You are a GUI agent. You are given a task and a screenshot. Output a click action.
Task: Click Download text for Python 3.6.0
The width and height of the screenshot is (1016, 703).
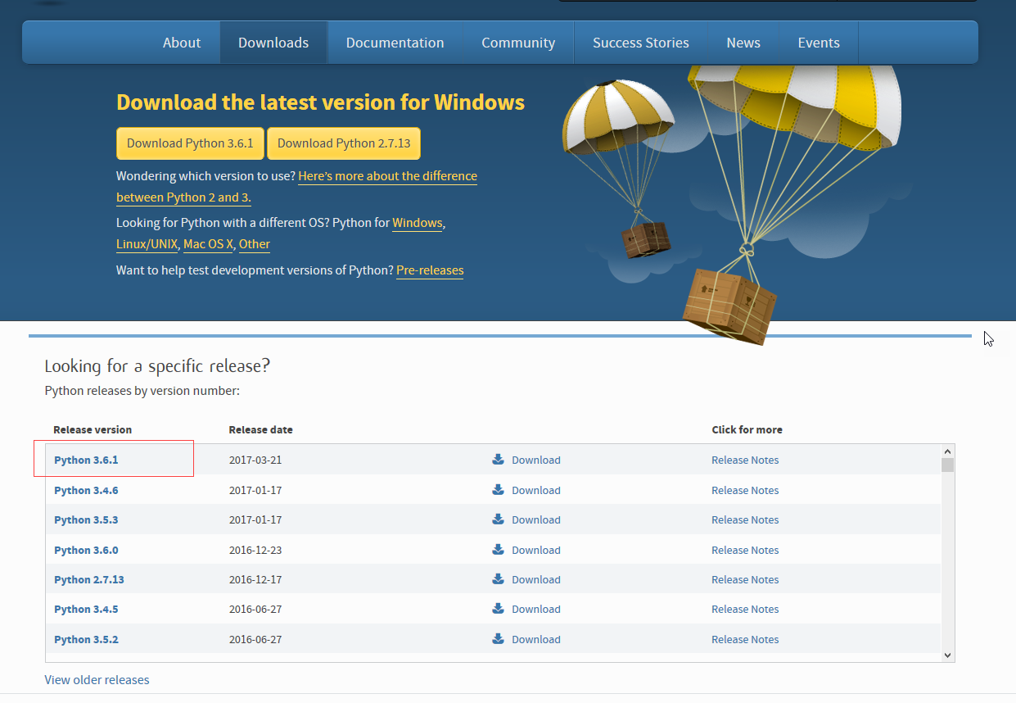click(536, 550)
